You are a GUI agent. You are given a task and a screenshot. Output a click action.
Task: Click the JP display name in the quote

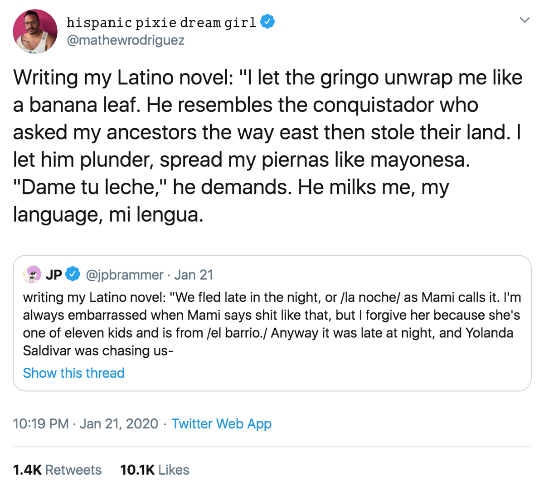coord(54,275)
